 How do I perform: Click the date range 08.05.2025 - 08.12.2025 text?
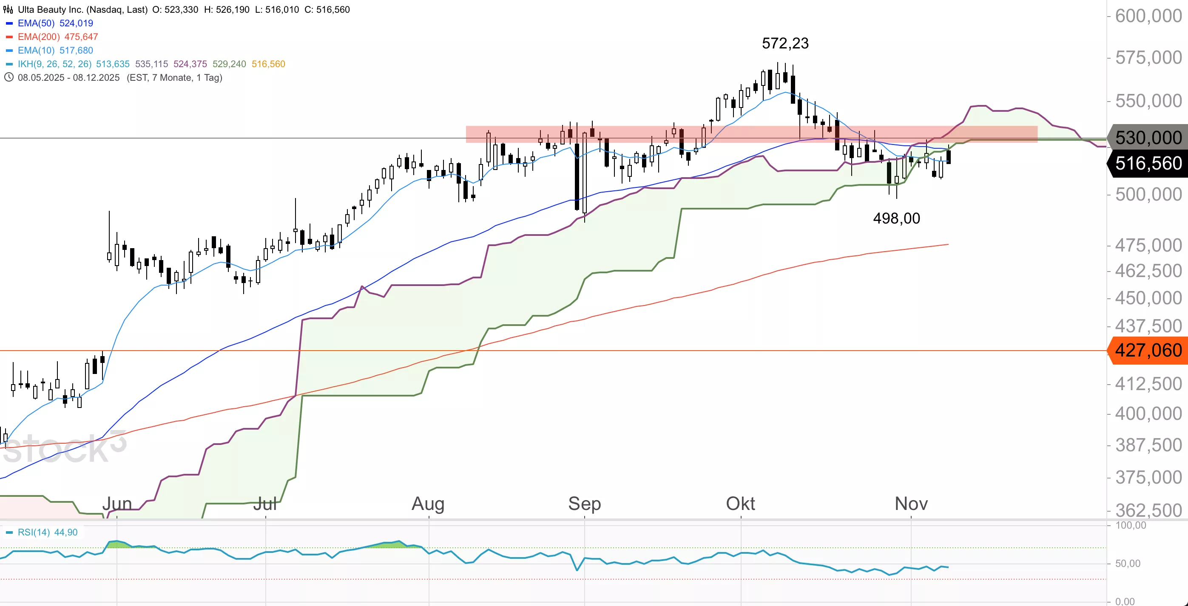(69, 77)
